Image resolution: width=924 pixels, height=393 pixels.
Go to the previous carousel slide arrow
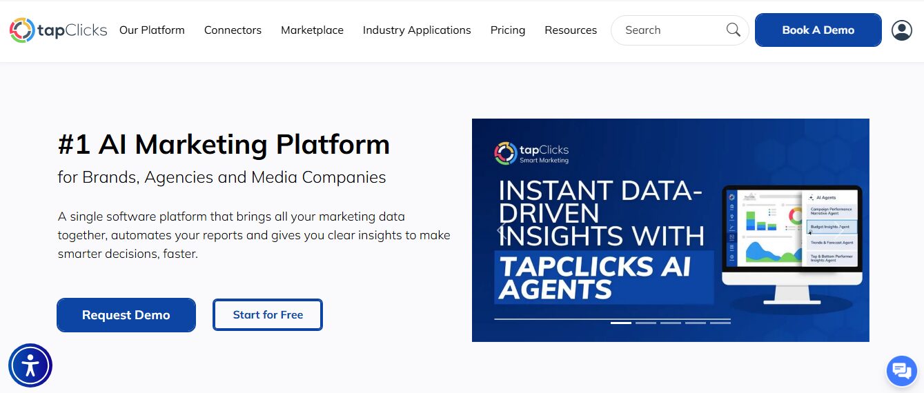[x=502, y=231]
